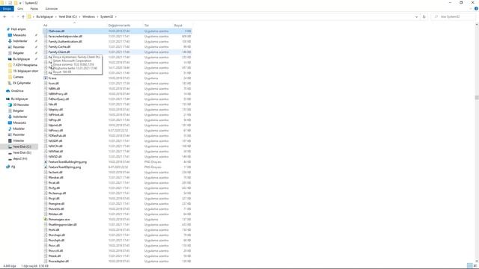Switch to the Details view icon in the status bar

click(x=469, y=266)
